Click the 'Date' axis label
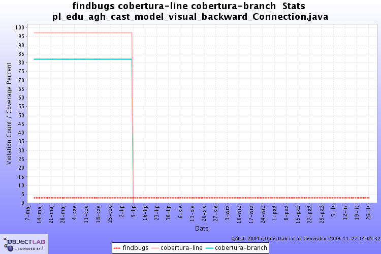Image resolution: width=381 pixels, height=254 pixels. 202,229
